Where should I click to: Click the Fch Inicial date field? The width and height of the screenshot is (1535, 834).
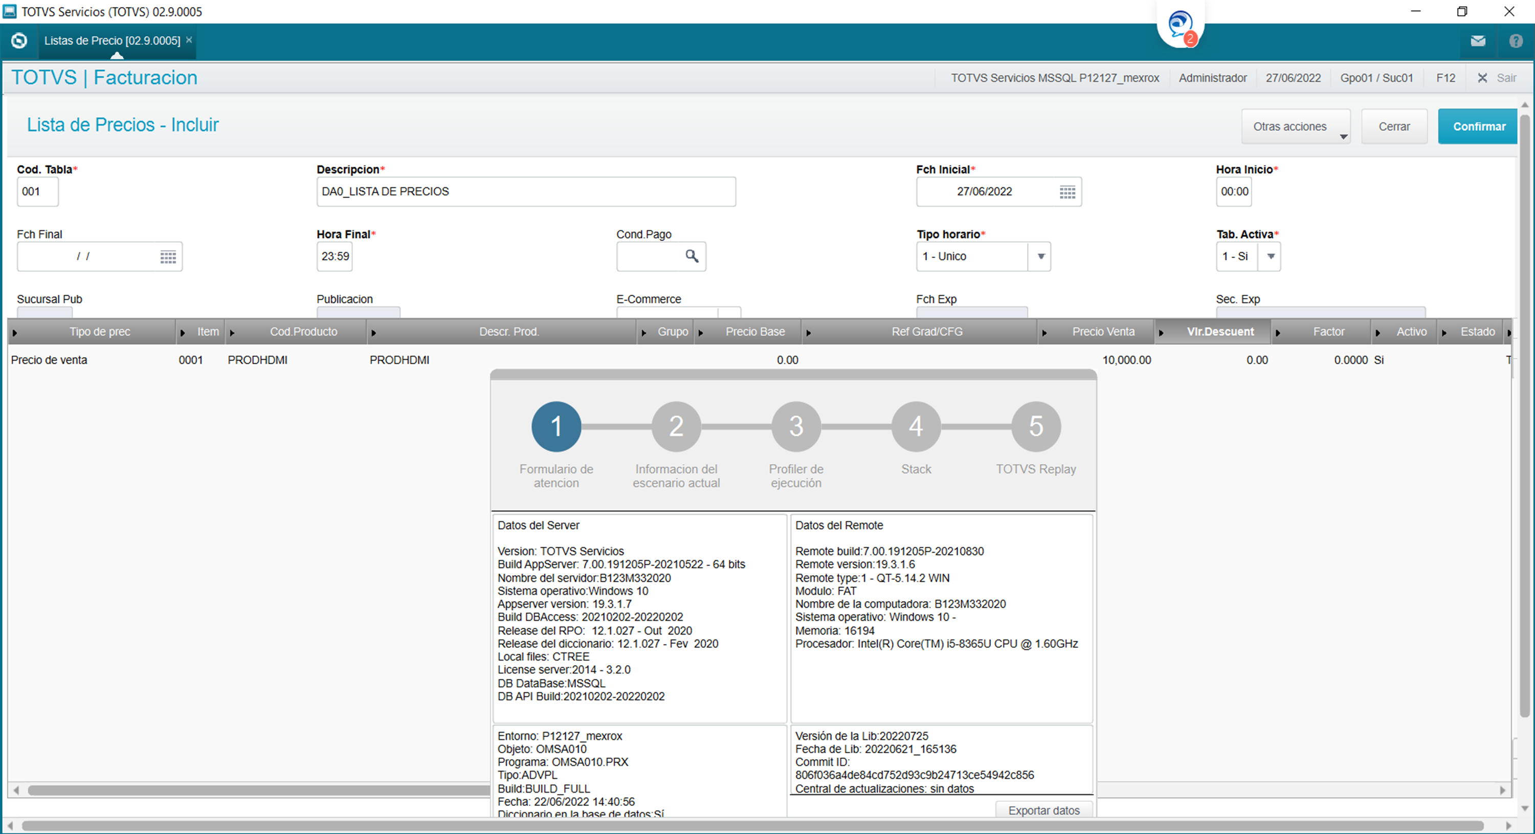(x=999, y=192)
